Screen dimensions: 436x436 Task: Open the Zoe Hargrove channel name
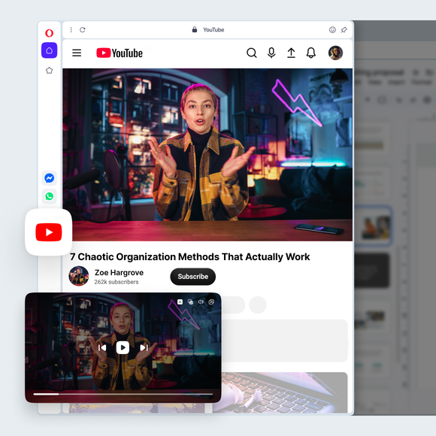pyautogui.click(x=119, y=272)
